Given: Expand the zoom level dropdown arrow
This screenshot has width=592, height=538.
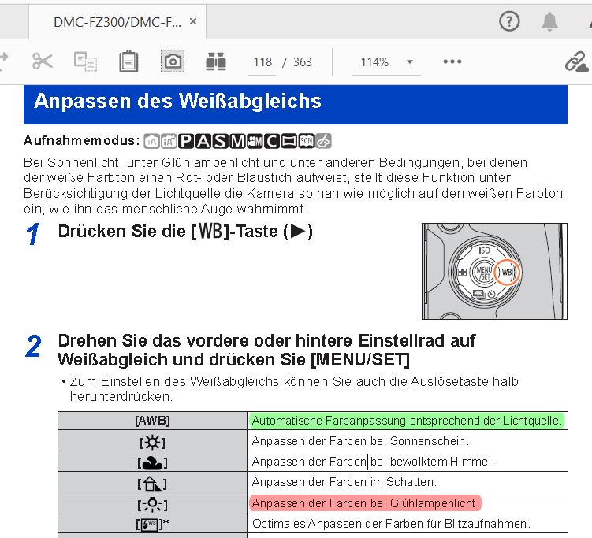Looking at the screenshot, I should click(x=410, y=62).
